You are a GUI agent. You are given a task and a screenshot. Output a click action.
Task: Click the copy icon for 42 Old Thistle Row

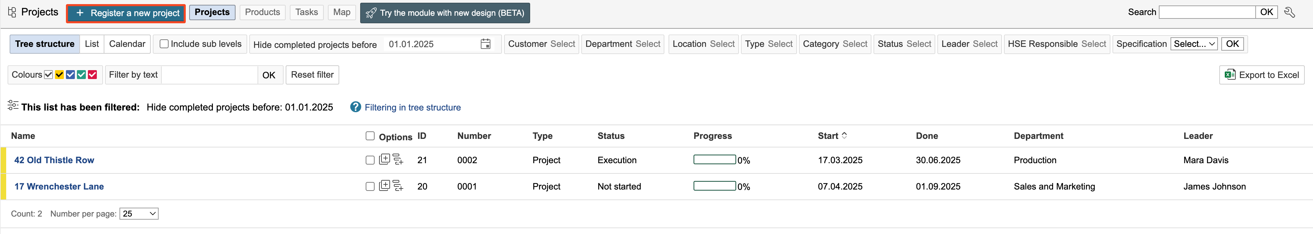[384, 159]
